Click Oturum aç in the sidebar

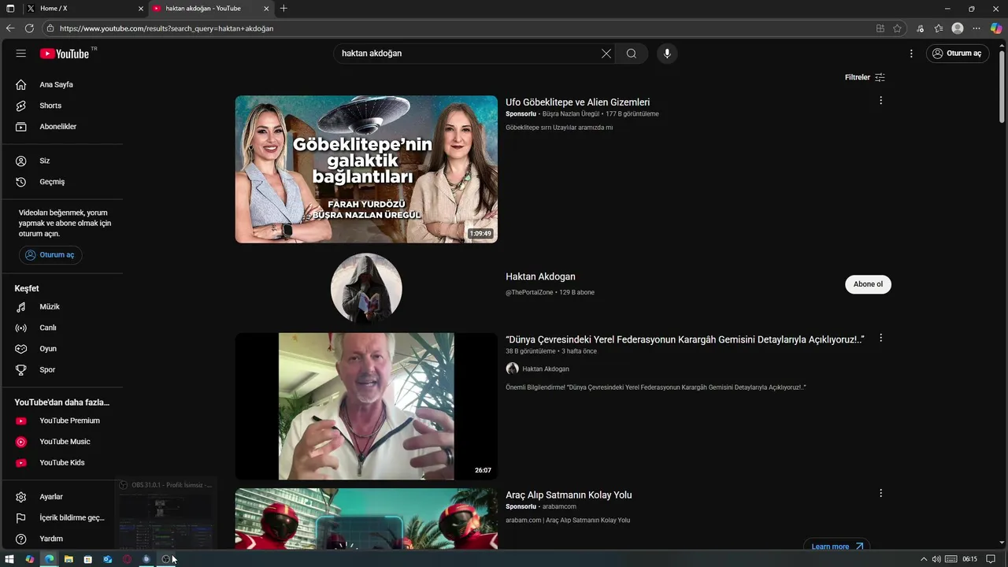pos(50,255)
